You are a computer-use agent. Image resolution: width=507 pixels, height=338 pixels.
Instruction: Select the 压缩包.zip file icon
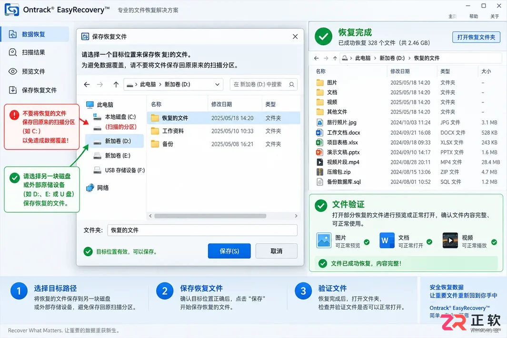[x=320, y=172]
